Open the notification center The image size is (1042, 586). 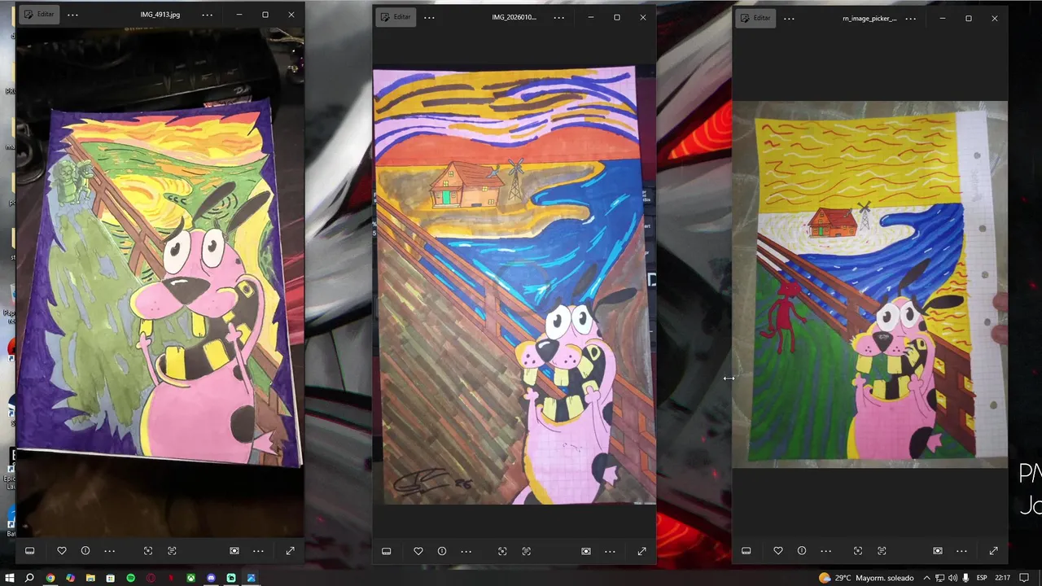pos(1024,578)
